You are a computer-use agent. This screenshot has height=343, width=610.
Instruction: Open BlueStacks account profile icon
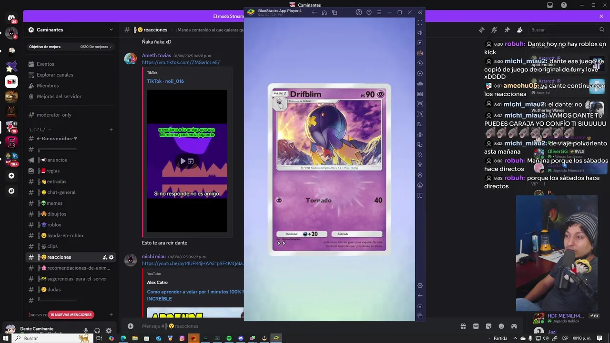[359, 12]
